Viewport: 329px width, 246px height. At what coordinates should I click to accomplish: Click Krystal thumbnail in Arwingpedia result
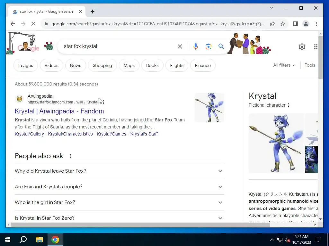tap(209, 108)
